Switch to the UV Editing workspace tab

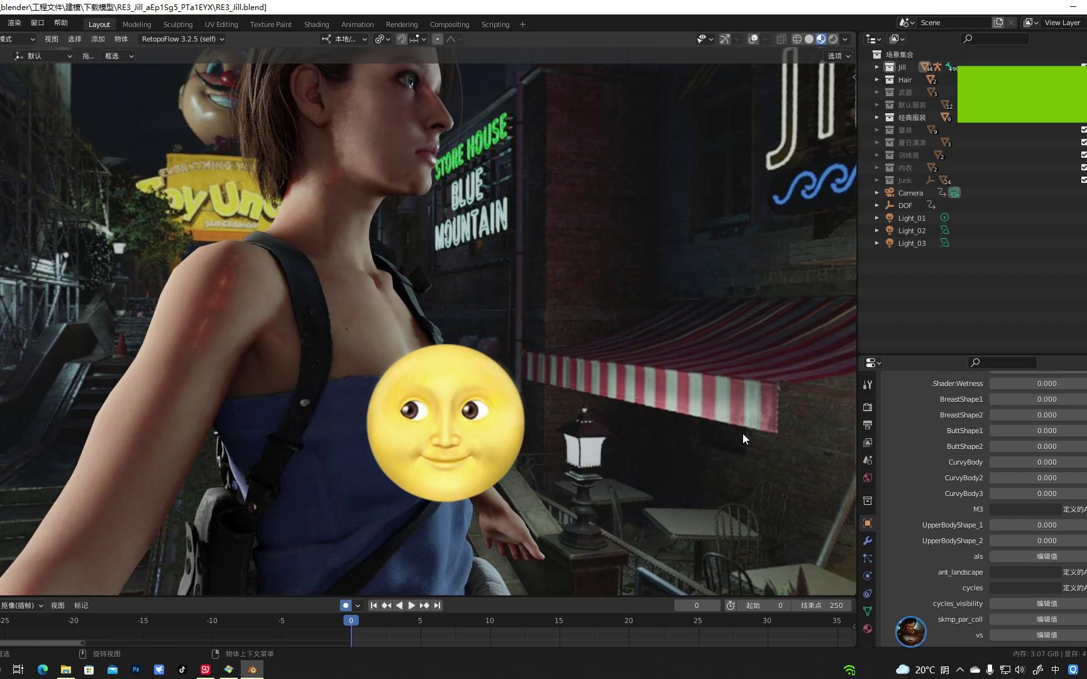tap(221, 25)
